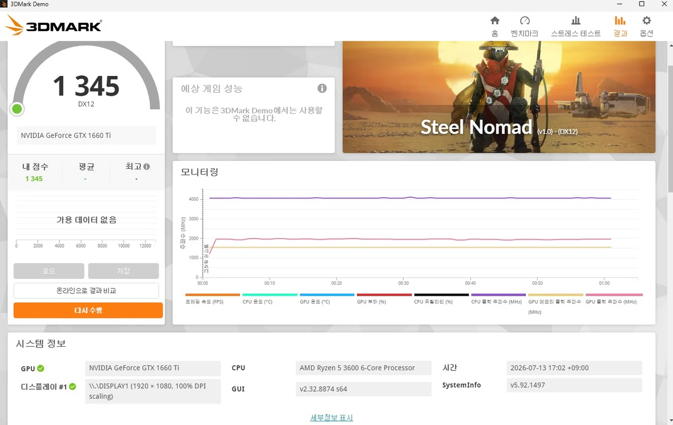673x425 pixels.
Task: Open the 세부정보 표시 link
Action: click(x=331, y=418)
